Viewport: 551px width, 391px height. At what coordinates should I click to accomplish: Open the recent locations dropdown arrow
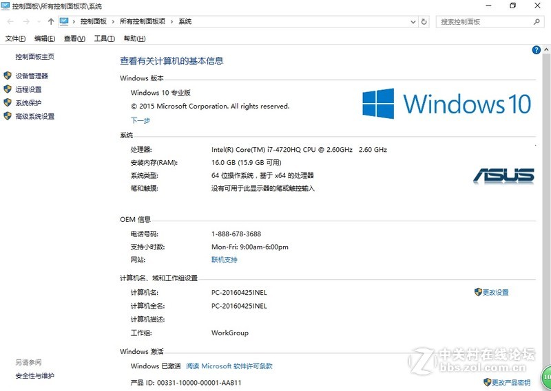coord(39,22)
